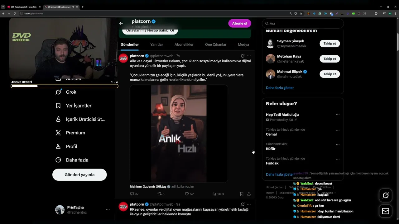Open the tab search dropdown arrow
The height and width of the screenshot is (224, 399).
point(3,7)
